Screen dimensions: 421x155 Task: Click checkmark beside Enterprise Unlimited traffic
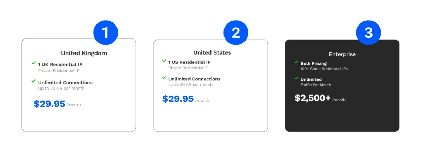296,78
